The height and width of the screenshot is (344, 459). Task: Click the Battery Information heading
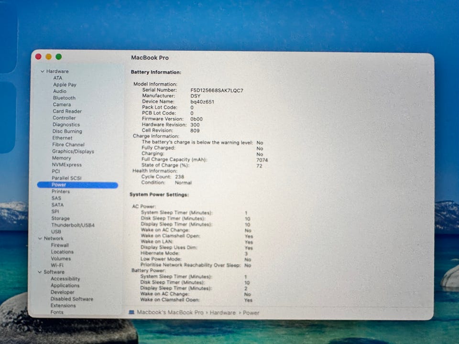click(x=156, y=72)
